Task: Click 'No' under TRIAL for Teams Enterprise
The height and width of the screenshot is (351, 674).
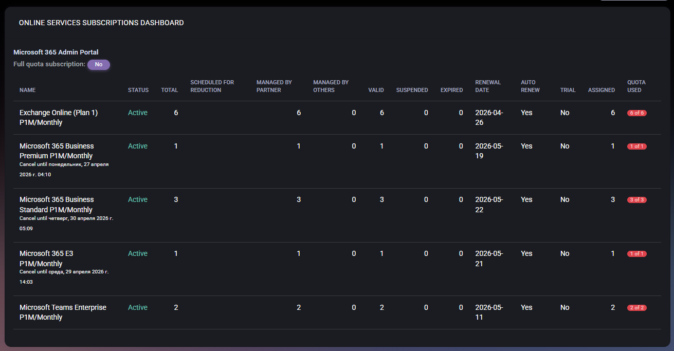Action: tap(564, 307)
